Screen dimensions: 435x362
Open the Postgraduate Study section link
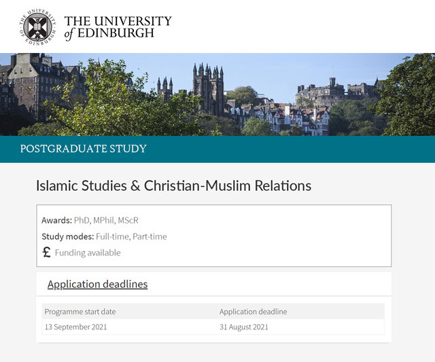coord(84,149)
